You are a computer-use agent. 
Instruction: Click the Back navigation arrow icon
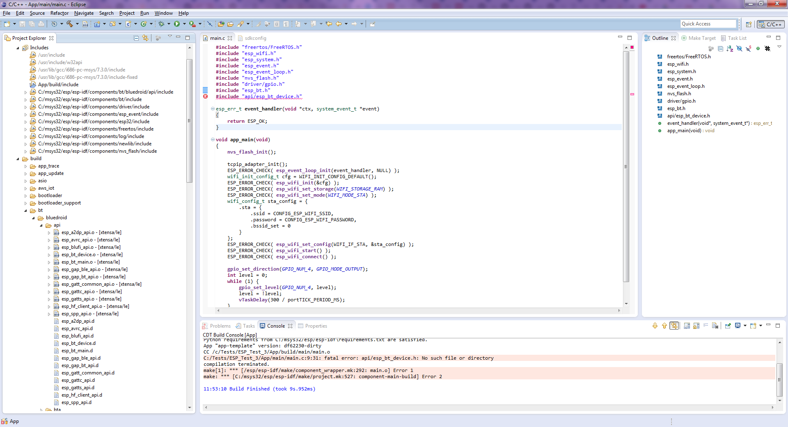click(339, 24)
